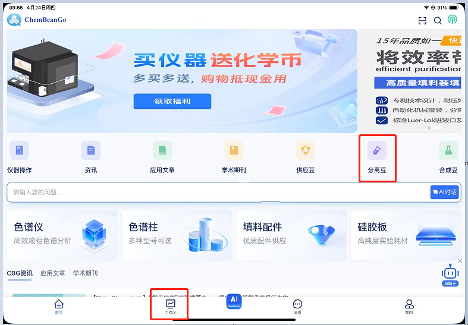Open 仪器操作 shortcut icon
This screenshot has width=468, height=325.
pyautogui.click(x=20, y=151)
